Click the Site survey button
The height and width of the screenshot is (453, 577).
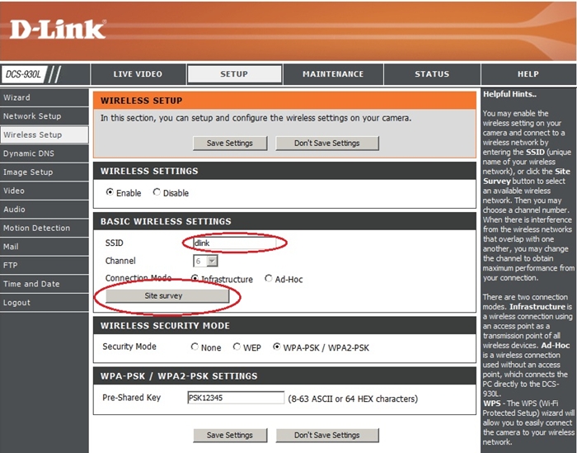pyautogui.click(x=163, y=295)
